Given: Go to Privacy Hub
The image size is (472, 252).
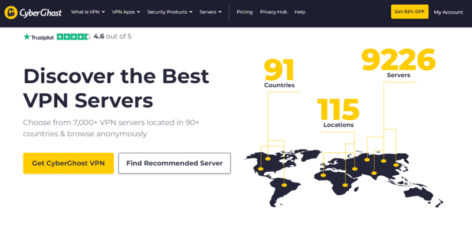Looking at the screenshot, I should [x=273, y=12].
